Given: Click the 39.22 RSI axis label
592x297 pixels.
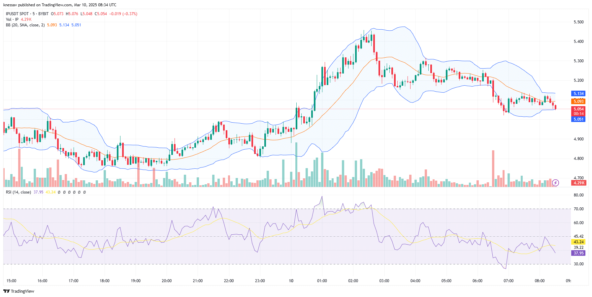Looking at the screenshot, I should click(x=578, y=248).
